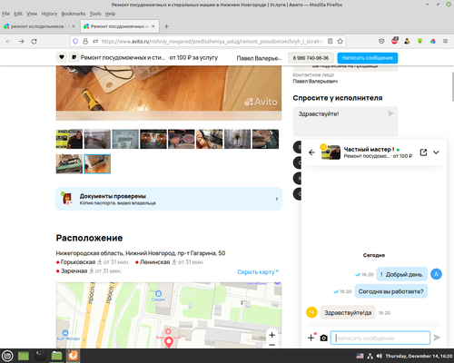This screenshot has width=454, height=363.
Task: Open the File menu
Action: pyautogui.click(x=5, y=14)
